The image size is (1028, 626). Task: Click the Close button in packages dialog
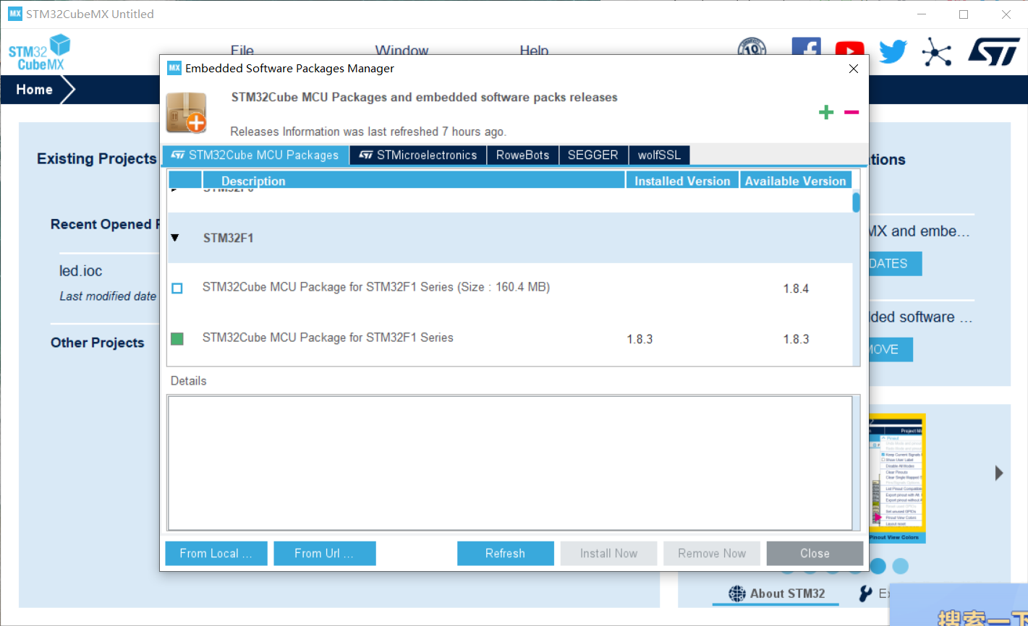click(815, 553)
